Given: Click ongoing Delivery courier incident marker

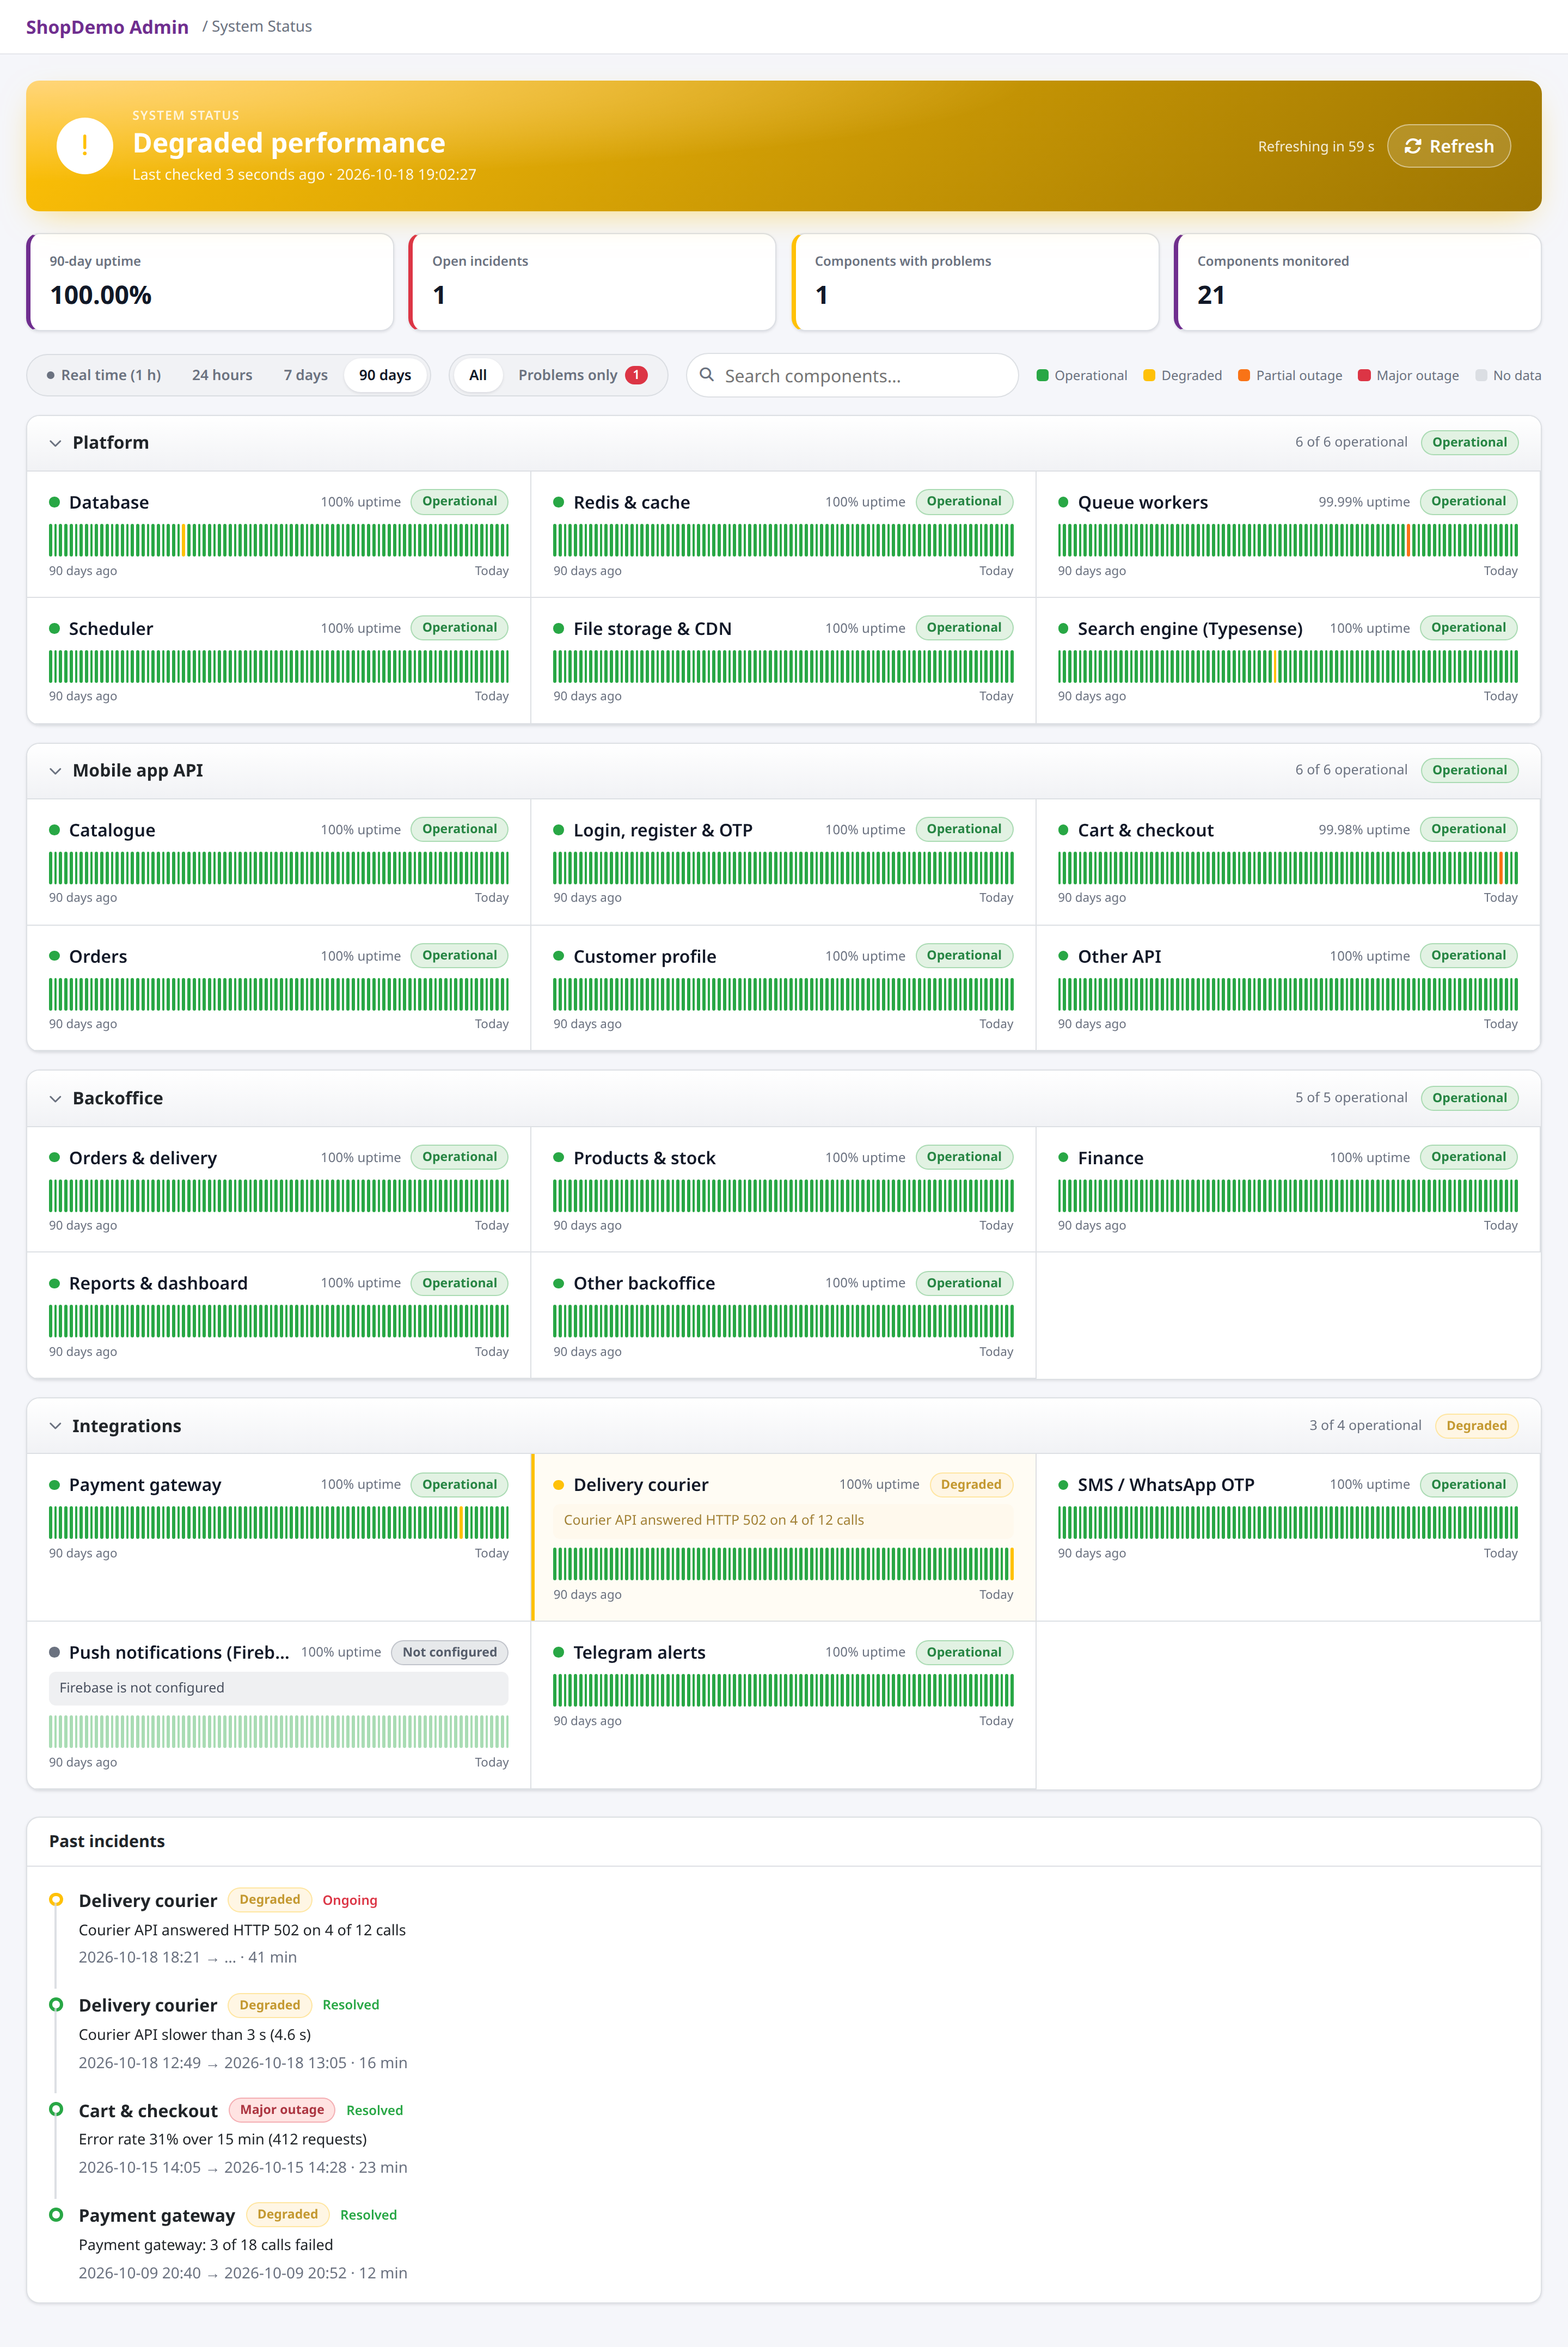Looking at the screenshot, I should pos(56,1900).
